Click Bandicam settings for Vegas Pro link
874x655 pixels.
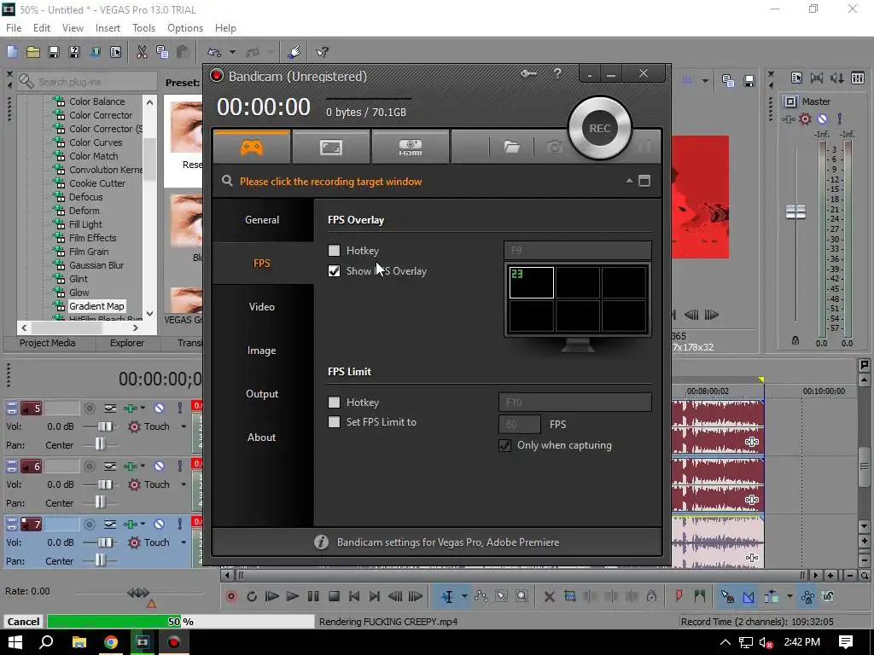click(x=448, y=542)
